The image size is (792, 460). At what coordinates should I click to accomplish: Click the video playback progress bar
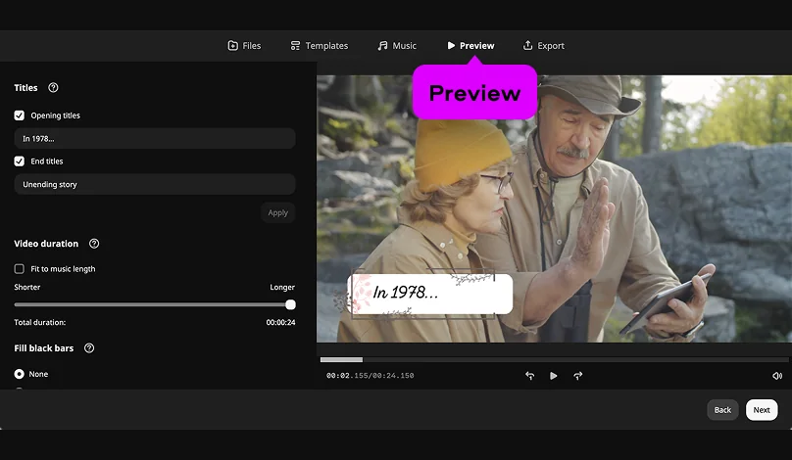click(554, 360)
